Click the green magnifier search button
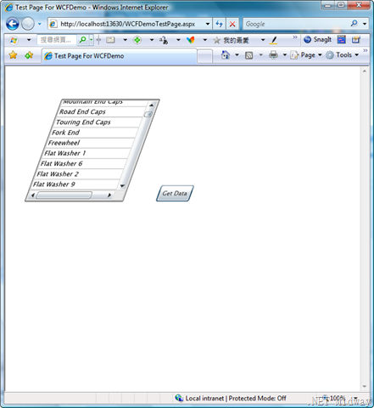The width and height of the screenshot is (374, 408). coord(83,40)
